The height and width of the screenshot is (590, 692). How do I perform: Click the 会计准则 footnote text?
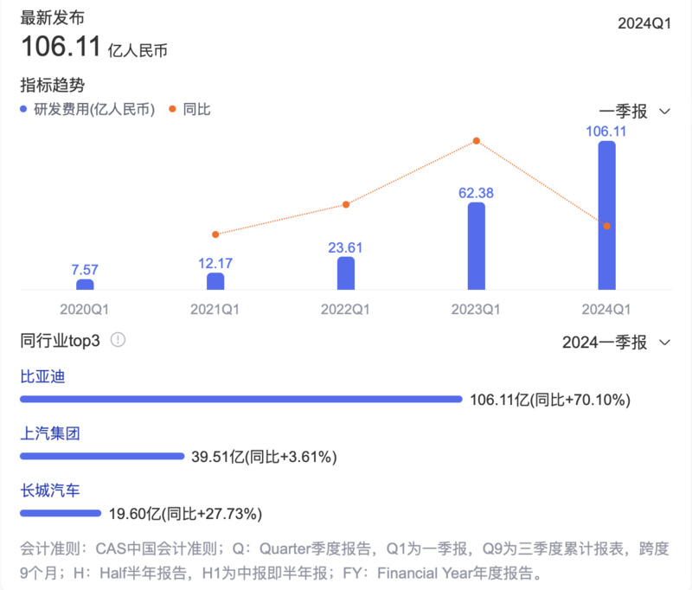pos(344,561)
